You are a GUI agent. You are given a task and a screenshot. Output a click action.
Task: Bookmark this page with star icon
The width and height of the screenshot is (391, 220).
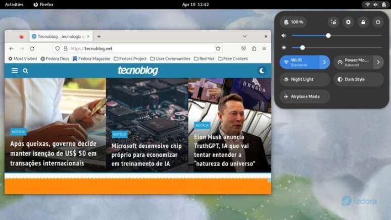(x=218, y=48)
